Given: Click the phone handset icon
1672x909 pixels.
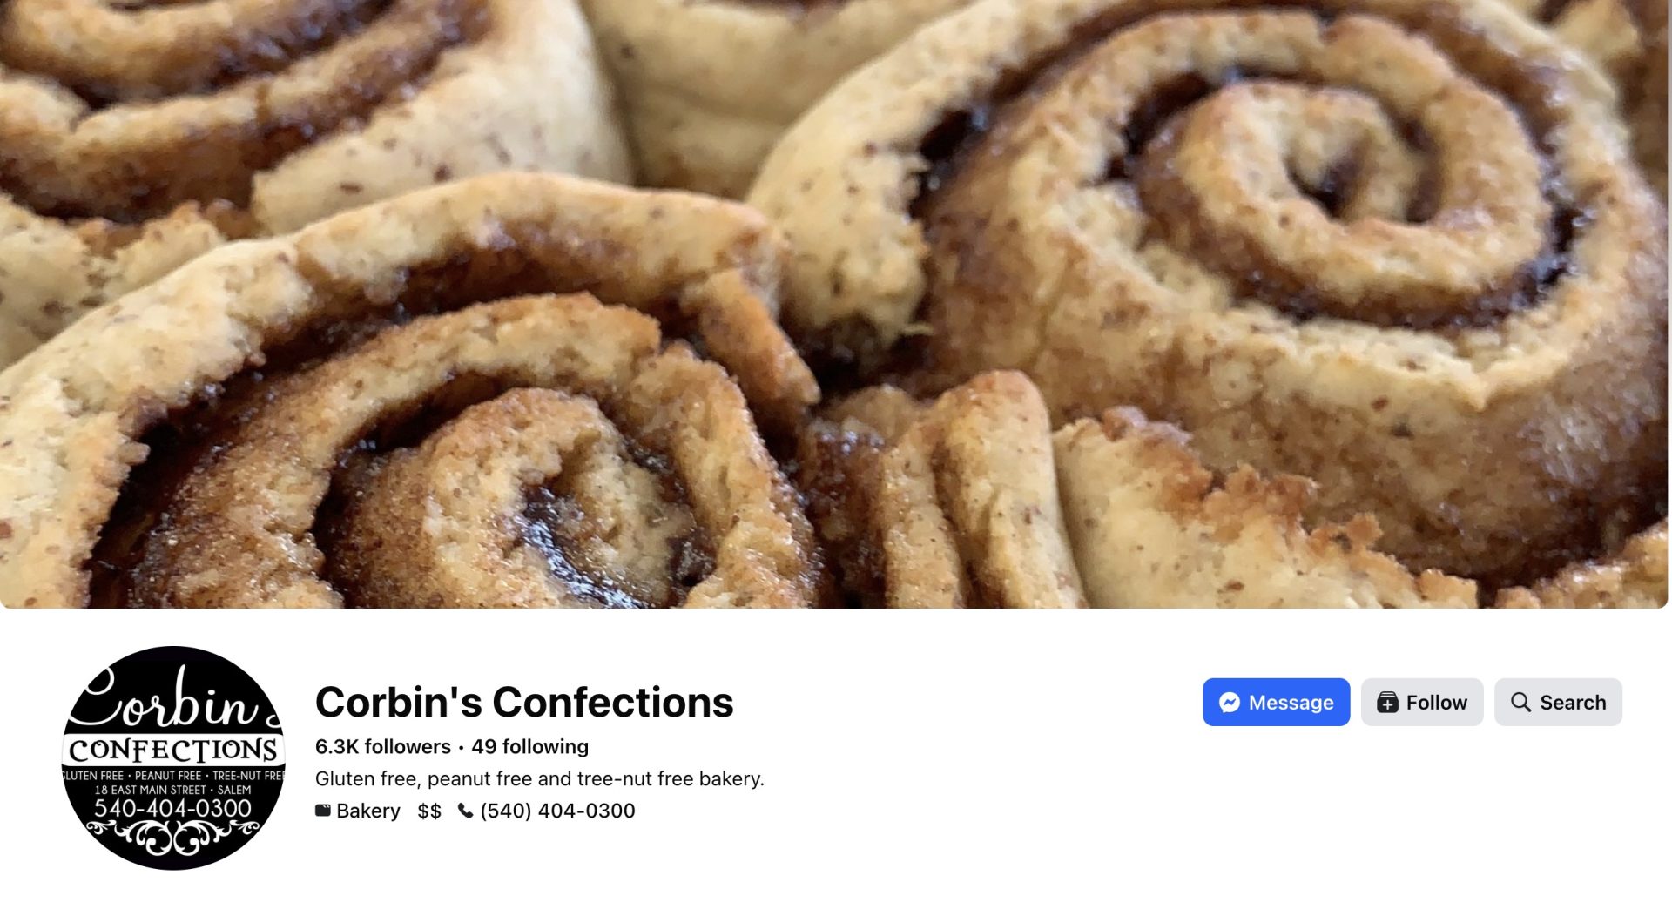Looking at the screenshot, I should tap(466, 811).
